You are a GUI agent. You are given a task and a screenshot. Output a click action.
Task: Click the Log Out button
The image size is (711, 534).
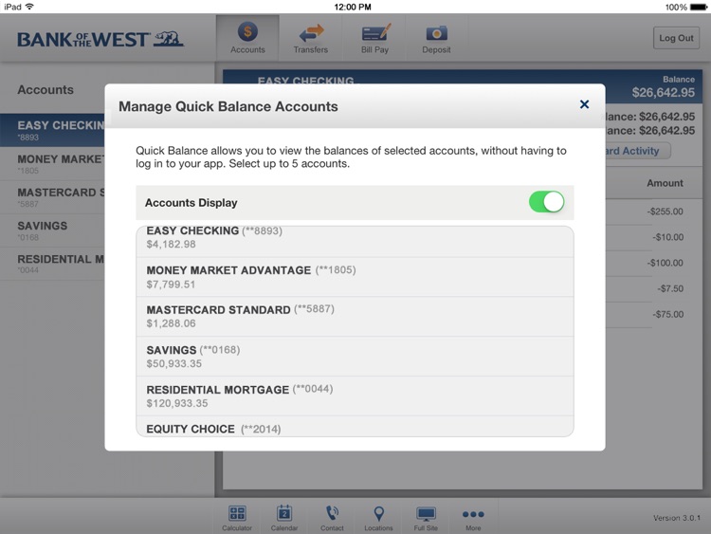[x=676, y=38]
